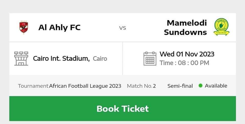This screenshot has height=124, width=245.
Task: Click the Tournament label
Action: [x=33, y=86]
